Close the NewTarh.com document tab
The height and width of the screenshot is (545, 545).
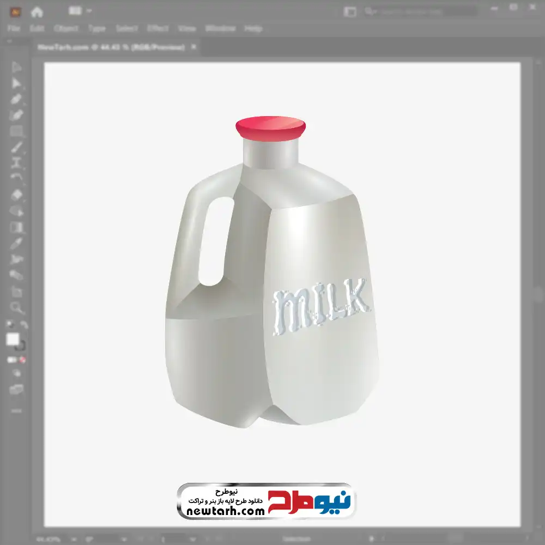click(193, 47)
